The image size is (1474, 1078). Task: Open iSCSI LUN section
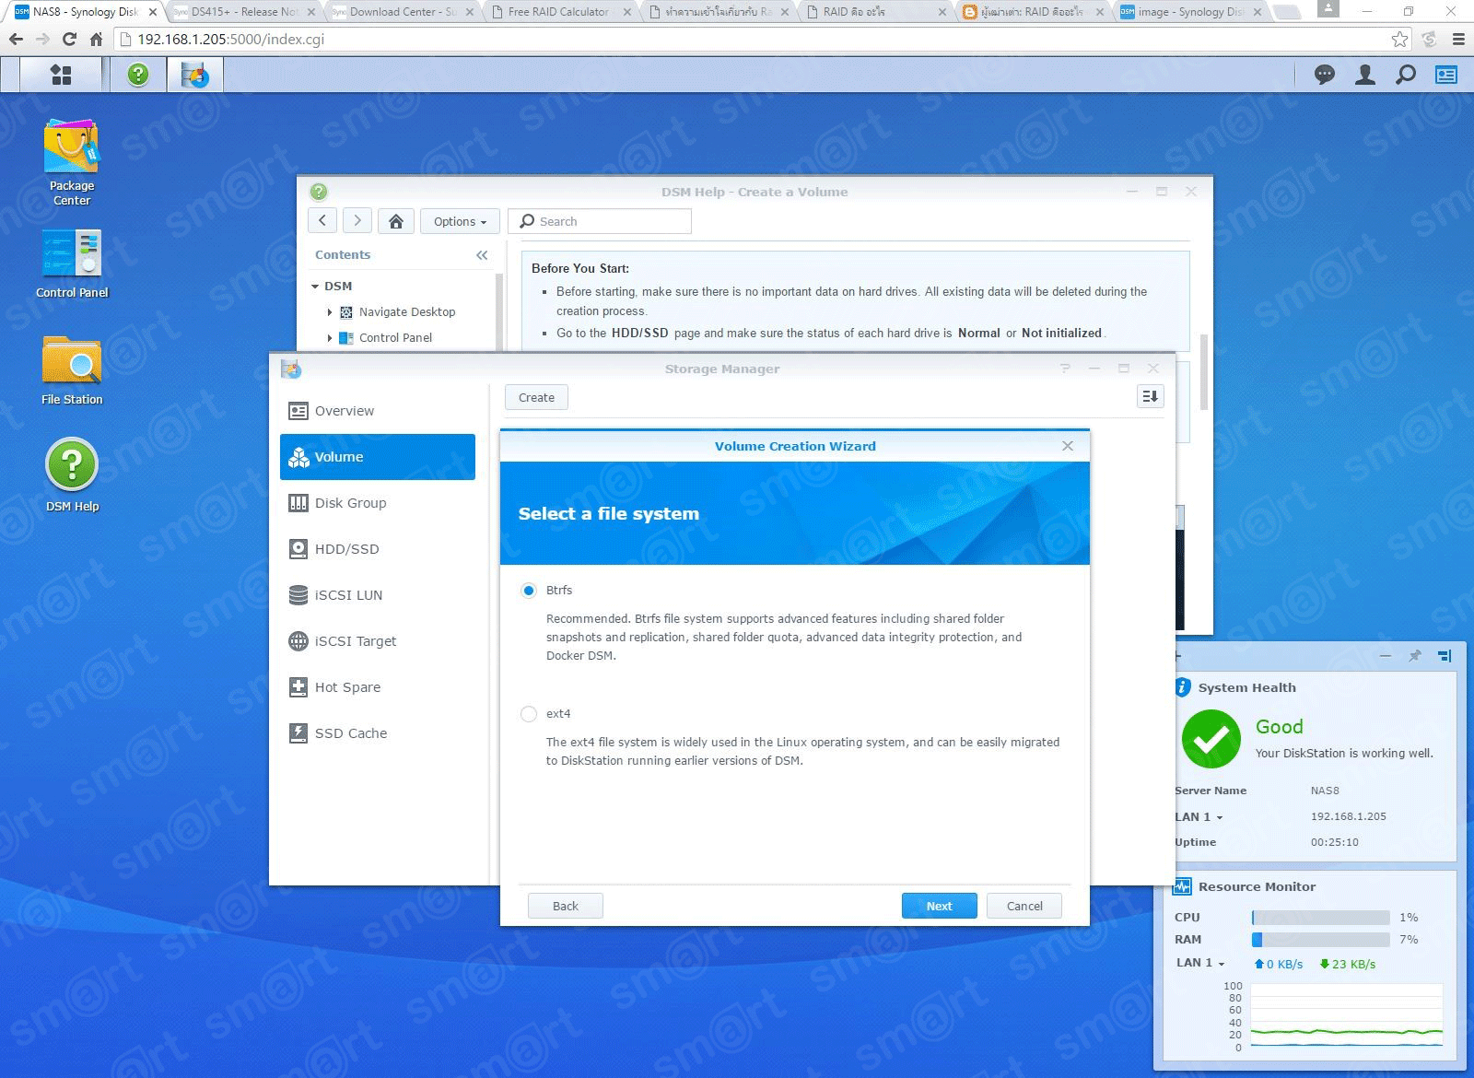pyautogui.click(x=378, y=595)
